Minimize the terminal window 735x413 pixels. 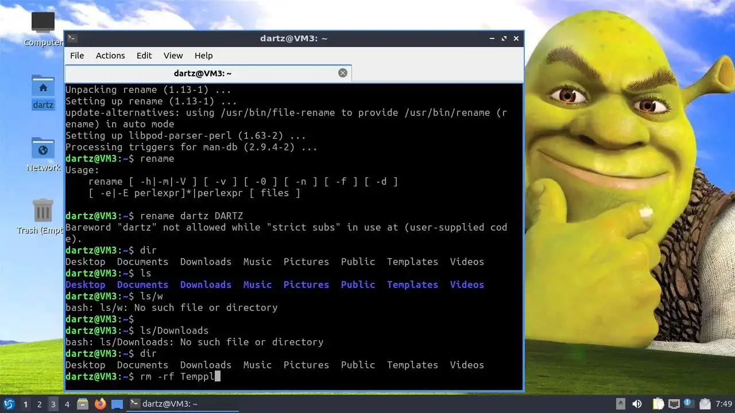(x=492, y=38)
